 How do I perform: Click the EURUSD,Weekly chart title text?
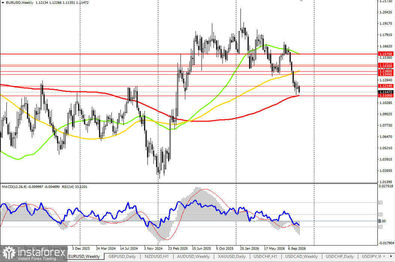pos(20,3)
